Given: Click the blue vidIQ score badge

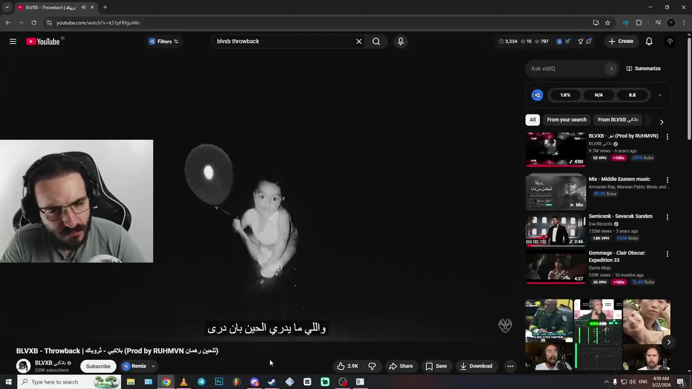Looking at the screenshot, I should 537,95.
